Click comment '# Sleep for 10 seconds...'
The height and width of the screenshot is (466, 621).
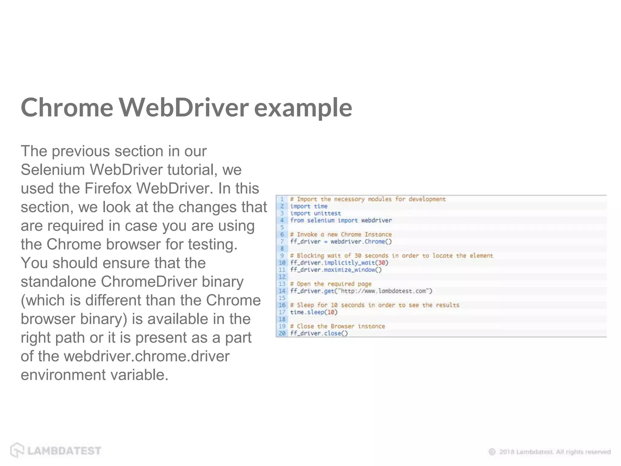point(374,305)
